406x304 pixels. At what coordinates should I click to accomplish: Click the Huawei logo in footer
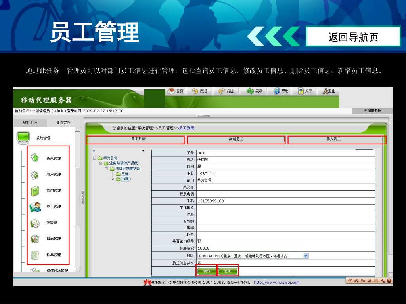(147, 282)
